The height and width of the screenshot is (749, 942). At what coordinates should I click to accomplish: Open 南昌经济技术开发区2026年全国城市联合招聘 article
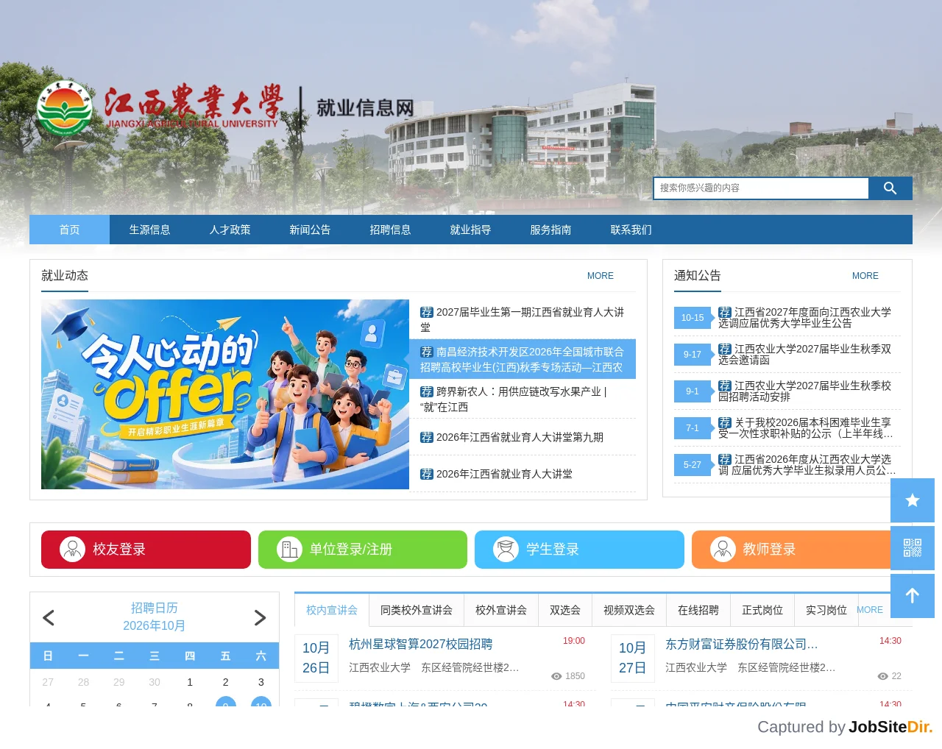pyautogui.click(x=523, y=359)
